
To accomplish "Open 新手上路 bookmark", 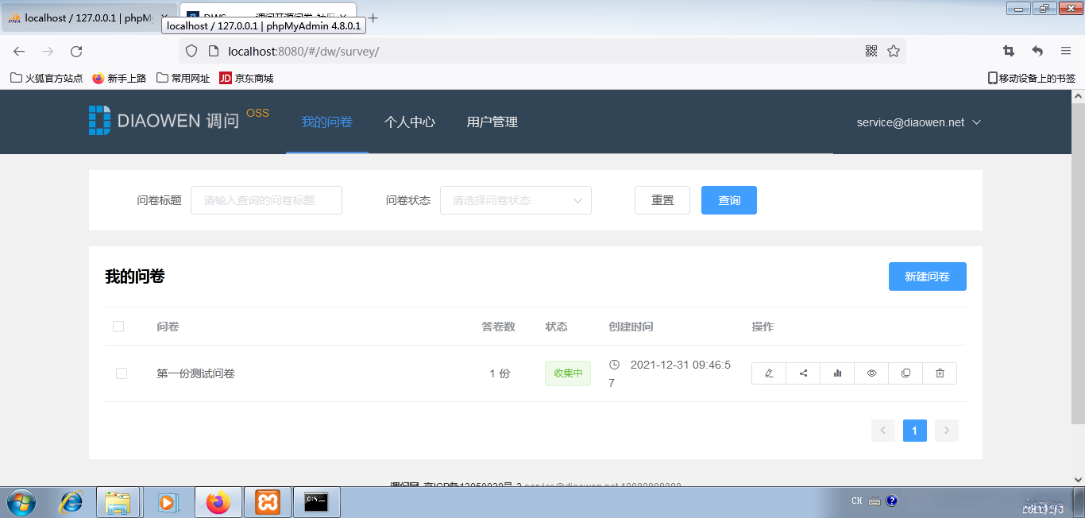I will (x=119, y=78).
